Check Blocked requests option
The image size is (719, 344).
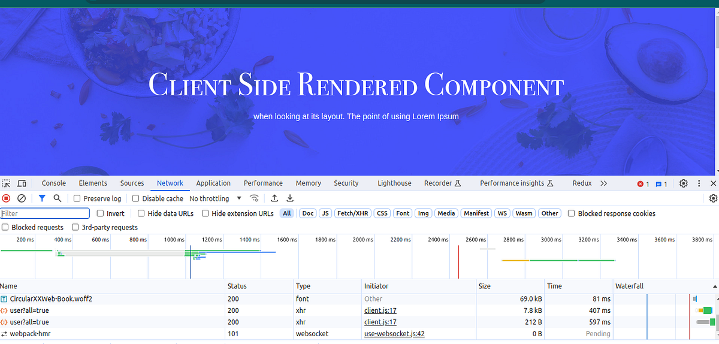coord(5,227)
